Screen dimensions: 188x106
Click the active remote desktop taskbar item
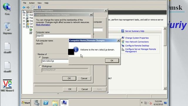[x=64, y=103]
